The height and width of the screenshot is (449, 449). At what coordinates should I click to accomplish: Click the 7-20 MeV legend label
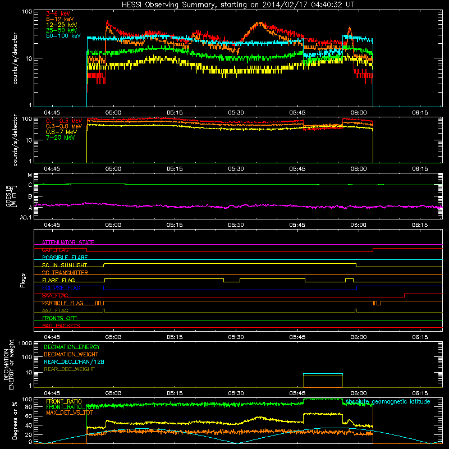60,138
